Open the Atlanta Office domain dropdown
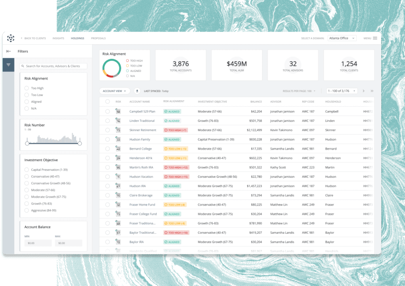 pyautogui.click(x=342, y=38)
